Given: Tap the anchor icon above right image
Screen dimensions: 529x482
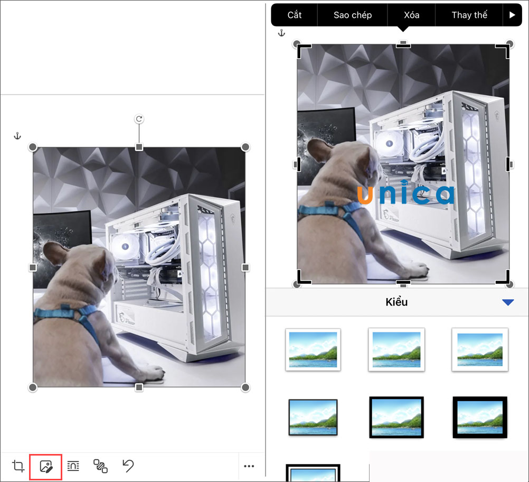Looking at the screenshot, I should coord(281,33).
